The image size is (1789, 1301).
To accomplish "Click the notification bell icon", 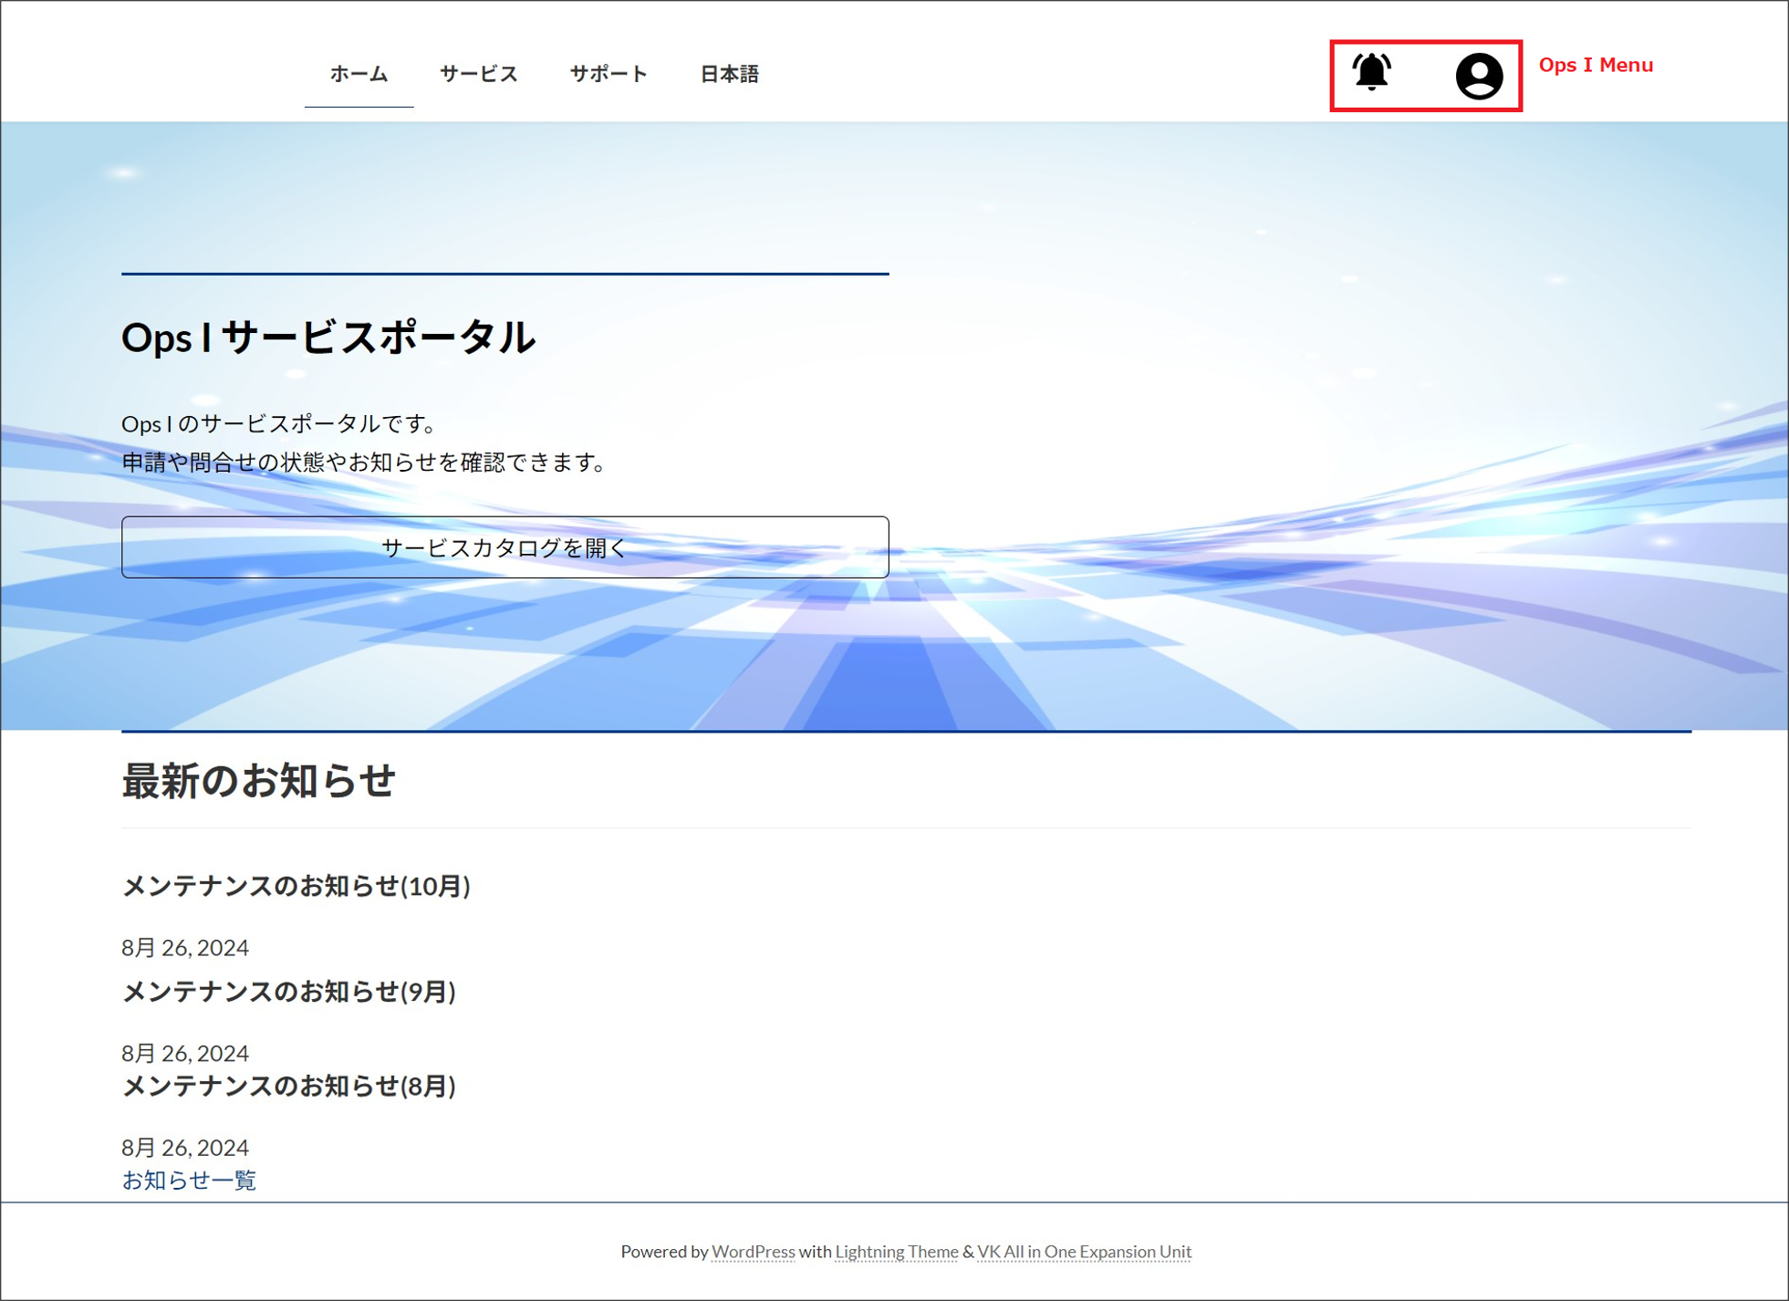I will [1371, 72].
